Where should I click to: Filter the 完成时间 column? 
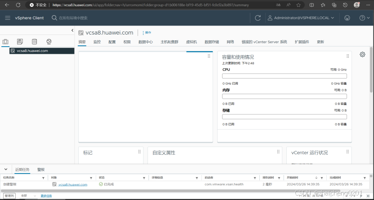[x=365, y=178]
